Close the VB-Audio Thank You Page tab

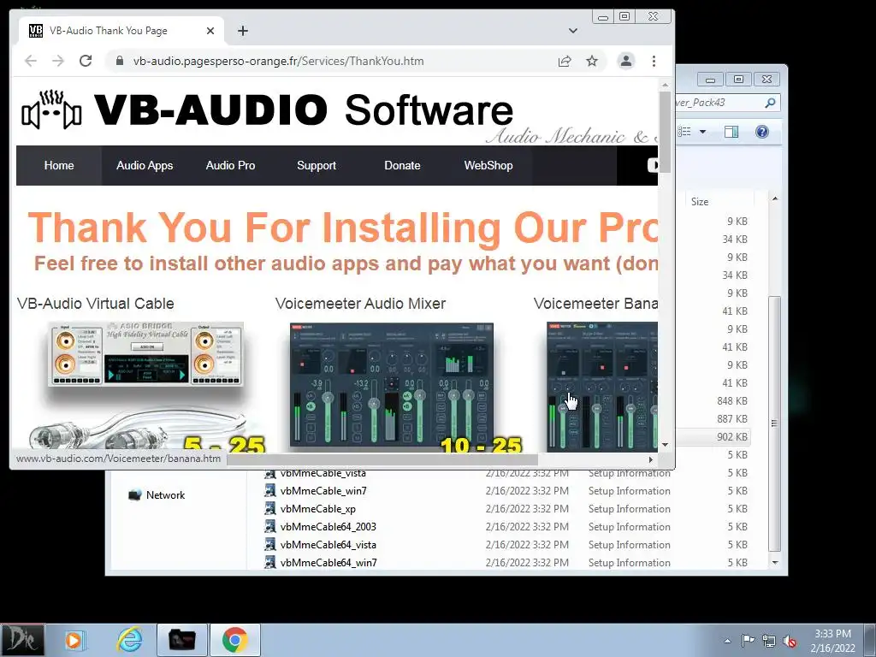[210, 31]
